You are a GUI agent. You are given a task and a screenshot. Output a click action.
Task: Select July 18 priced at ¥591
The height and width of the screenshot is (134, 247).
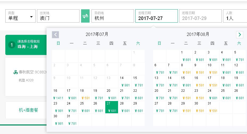[85, 94]
